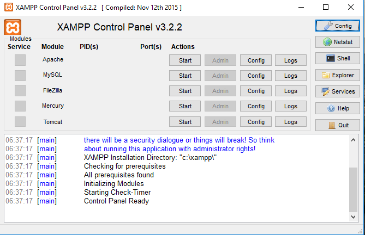365x235 pixels.
Task: Toggle the MySQL service checkbox
Action: (x=20, y=76)
